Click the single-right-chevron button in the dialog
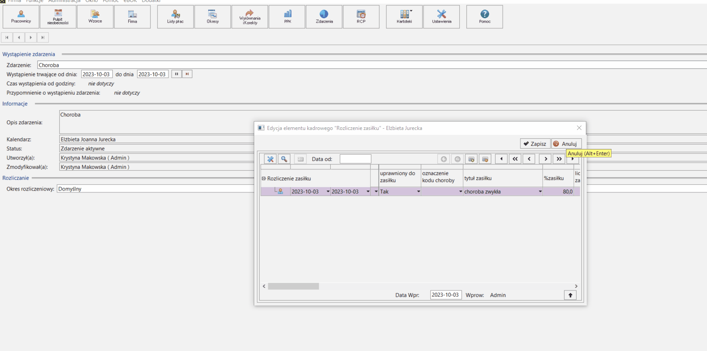The height and width of the screenshot is (351, 707). [546, 159]
